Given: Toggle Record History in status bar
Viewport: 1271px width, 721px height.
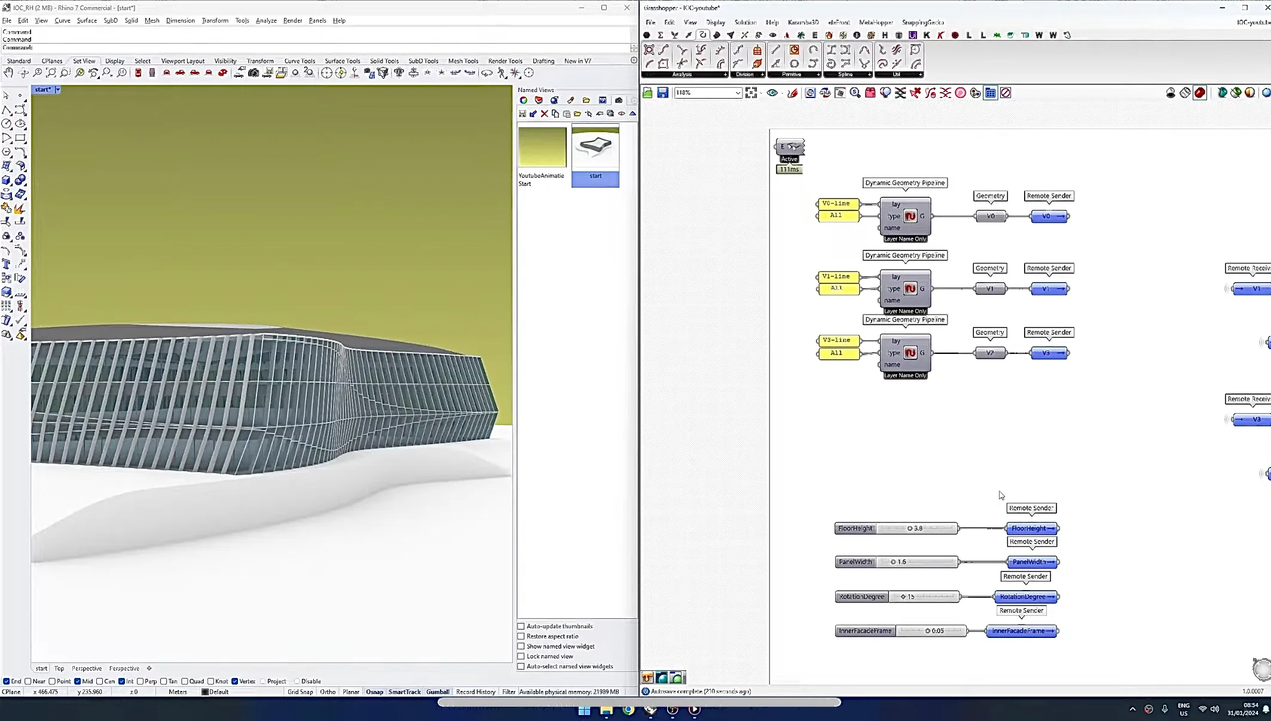Looking at the screenshot, I should coord(476,692).
